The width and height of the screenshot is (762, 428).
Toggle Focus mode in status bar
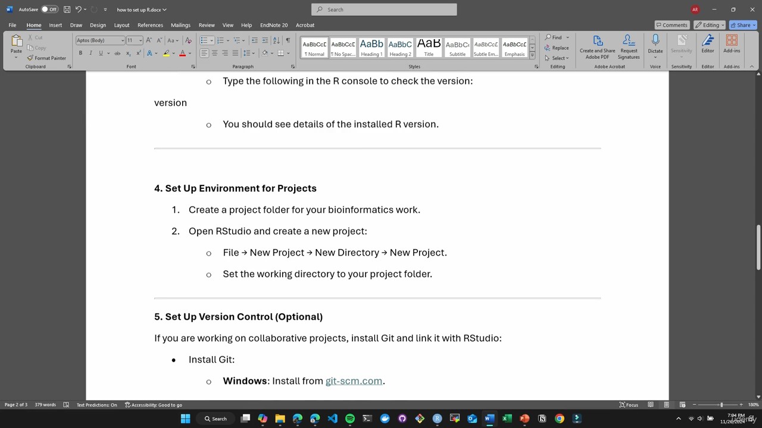pos(629,405)
